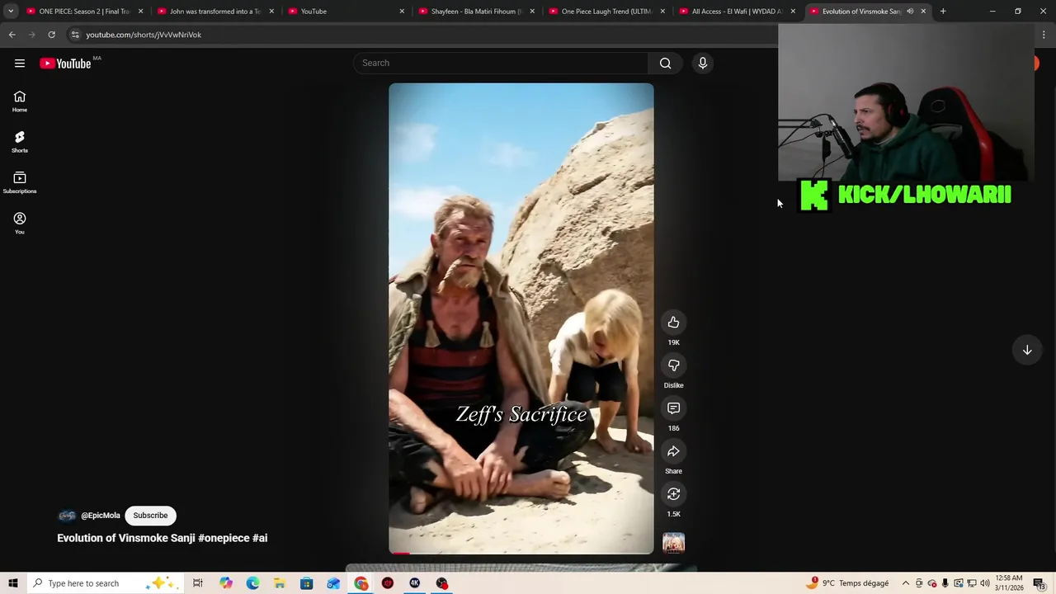1056x594 pixels.
Task: Focus the YouTube Search field
Action: [x=501, y=64]
